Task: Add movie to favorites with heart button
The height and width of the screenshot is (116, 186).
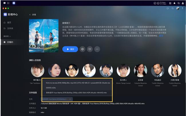Action: 90,49
